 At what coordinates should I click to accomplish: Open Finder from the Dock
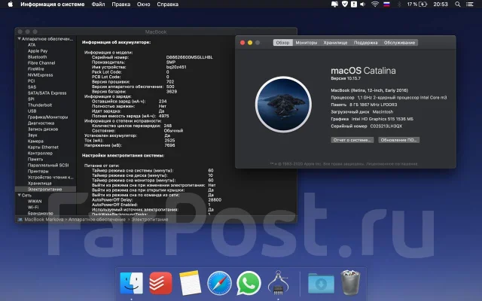(x=131, y=283)
